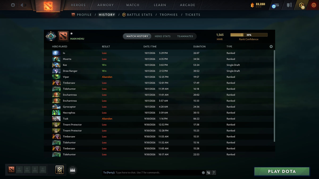Image resolution: width=319 pixels, height=179 pixels.
Task: Click the chat channel switch icon
Action: click(209, 173)
